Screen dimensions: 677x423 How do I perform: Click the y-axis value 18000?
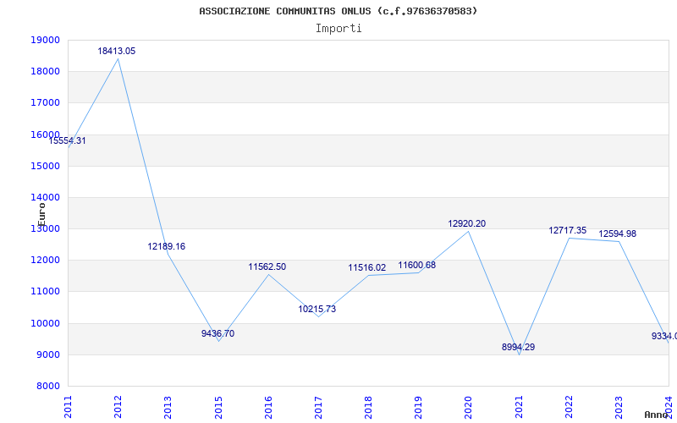tap(45, 72)
